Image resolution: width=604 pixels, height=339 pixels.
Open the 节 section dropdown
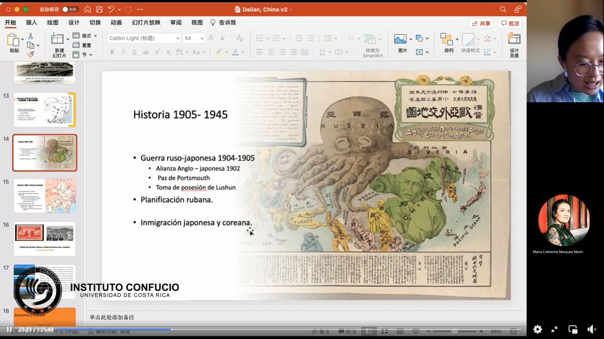tap(82, 55)
